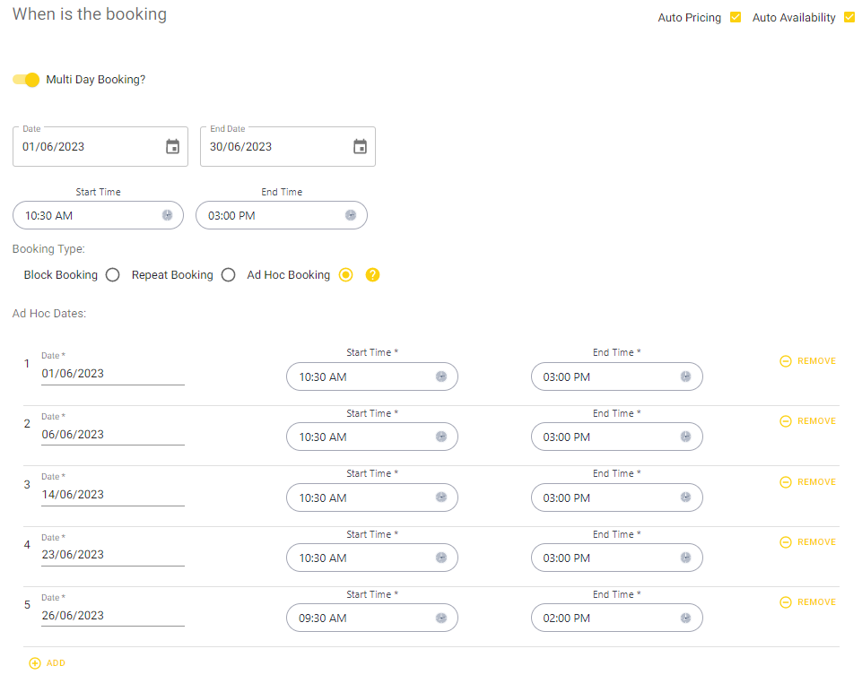
Task: Click the yellow help question mark icon
Action: click(373, 274)
